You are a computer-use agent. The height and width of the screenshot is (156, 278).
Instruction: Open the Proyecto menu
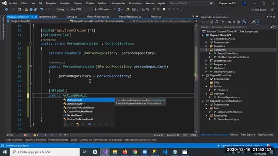click(50, 3)
